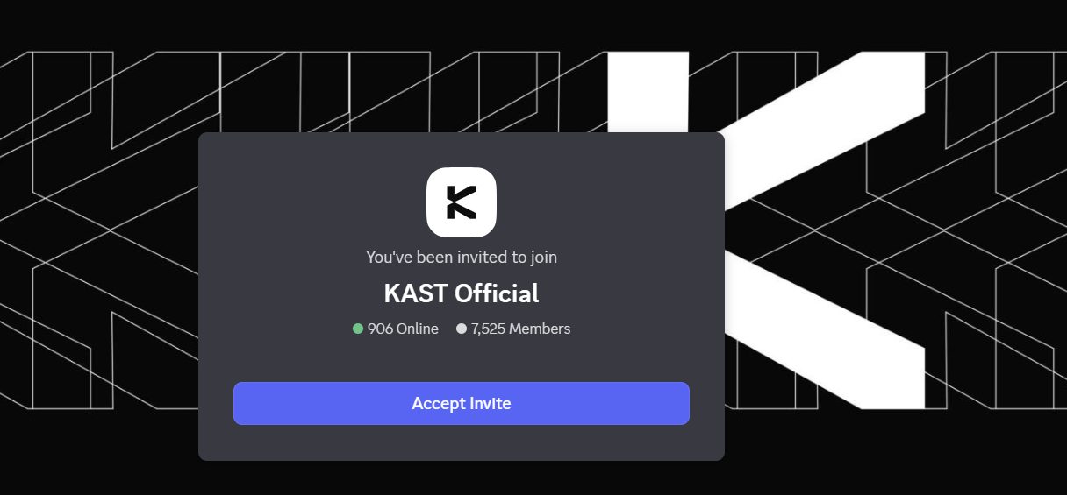Click the grey members status dot
1067x495 pixels.
[462, 329]
